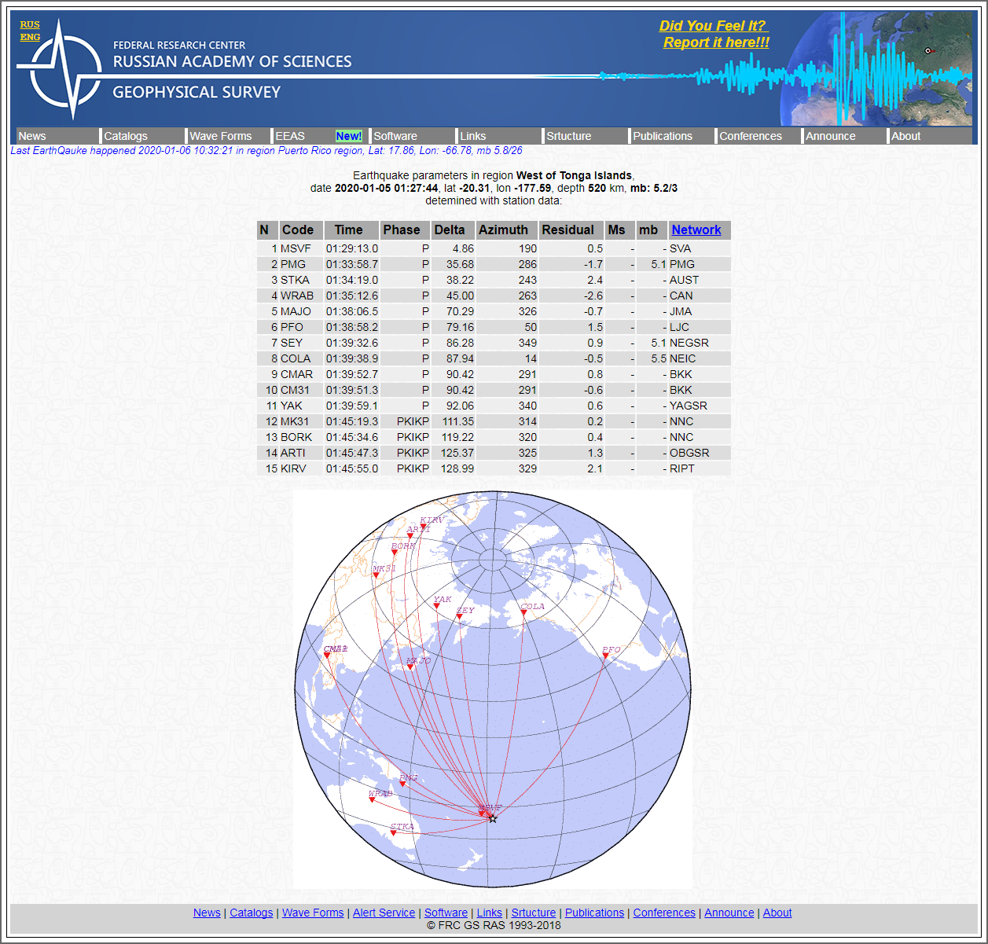Open Links in the top menu bar
Viewport: 988px width, 944px height.
click(x=473, y=136)
